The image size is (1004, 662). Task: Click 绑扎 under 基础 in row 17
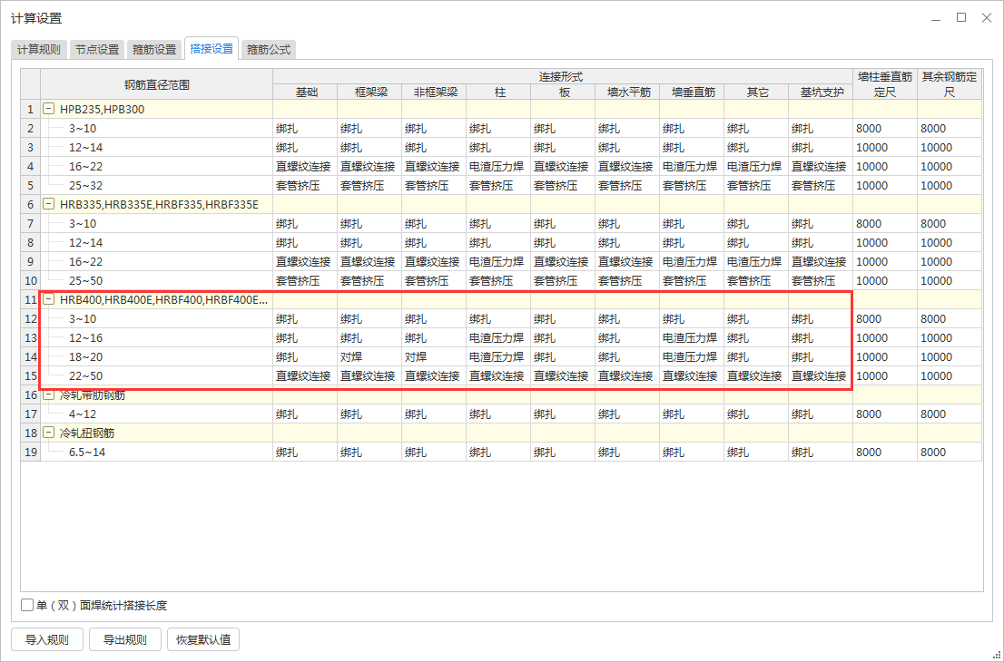coord(305,414)
